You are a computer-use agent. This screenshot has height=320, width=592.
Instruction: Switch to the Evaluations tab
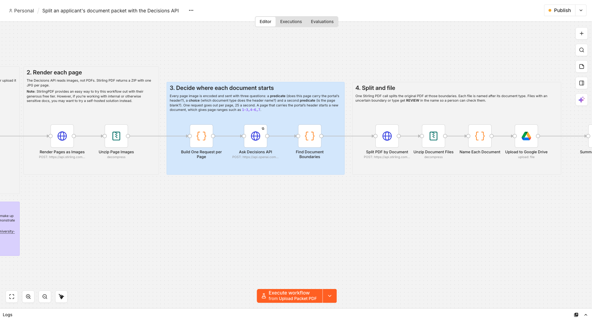pyautogui.click(x=322, y=22)
